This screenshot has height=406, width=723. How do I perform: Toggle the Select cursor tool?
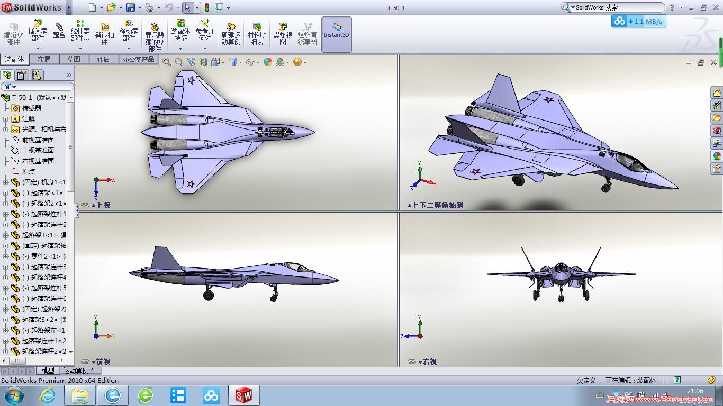[x=188, y=7]
